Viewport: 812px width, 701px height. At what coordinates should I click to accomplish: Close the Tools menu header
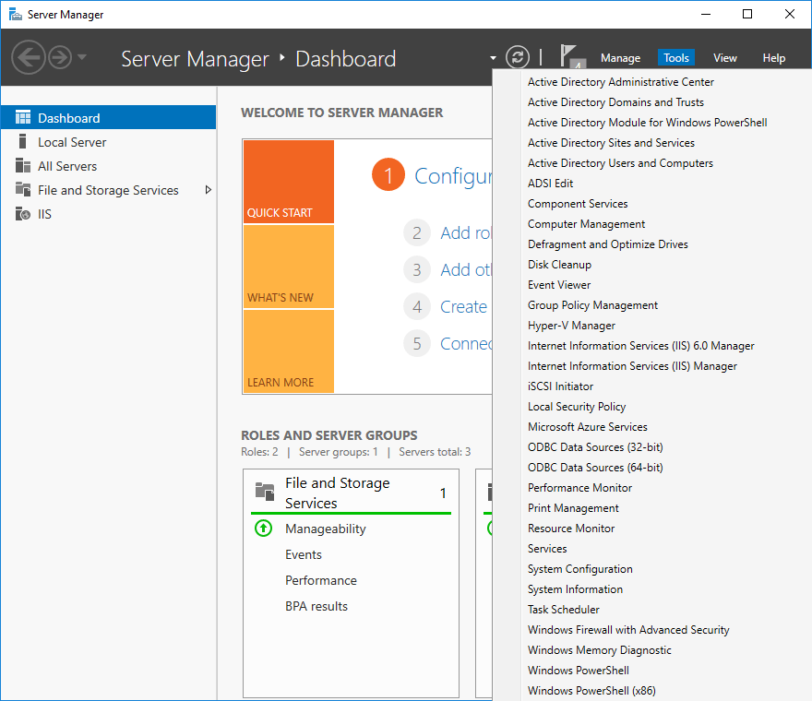tap(676, 58)
